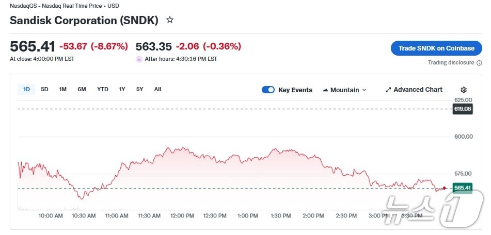Image resolution: width=491 pixels, height=235 pixels.
Task: Click the trading disclosure info icon
Action: [479, 63]
